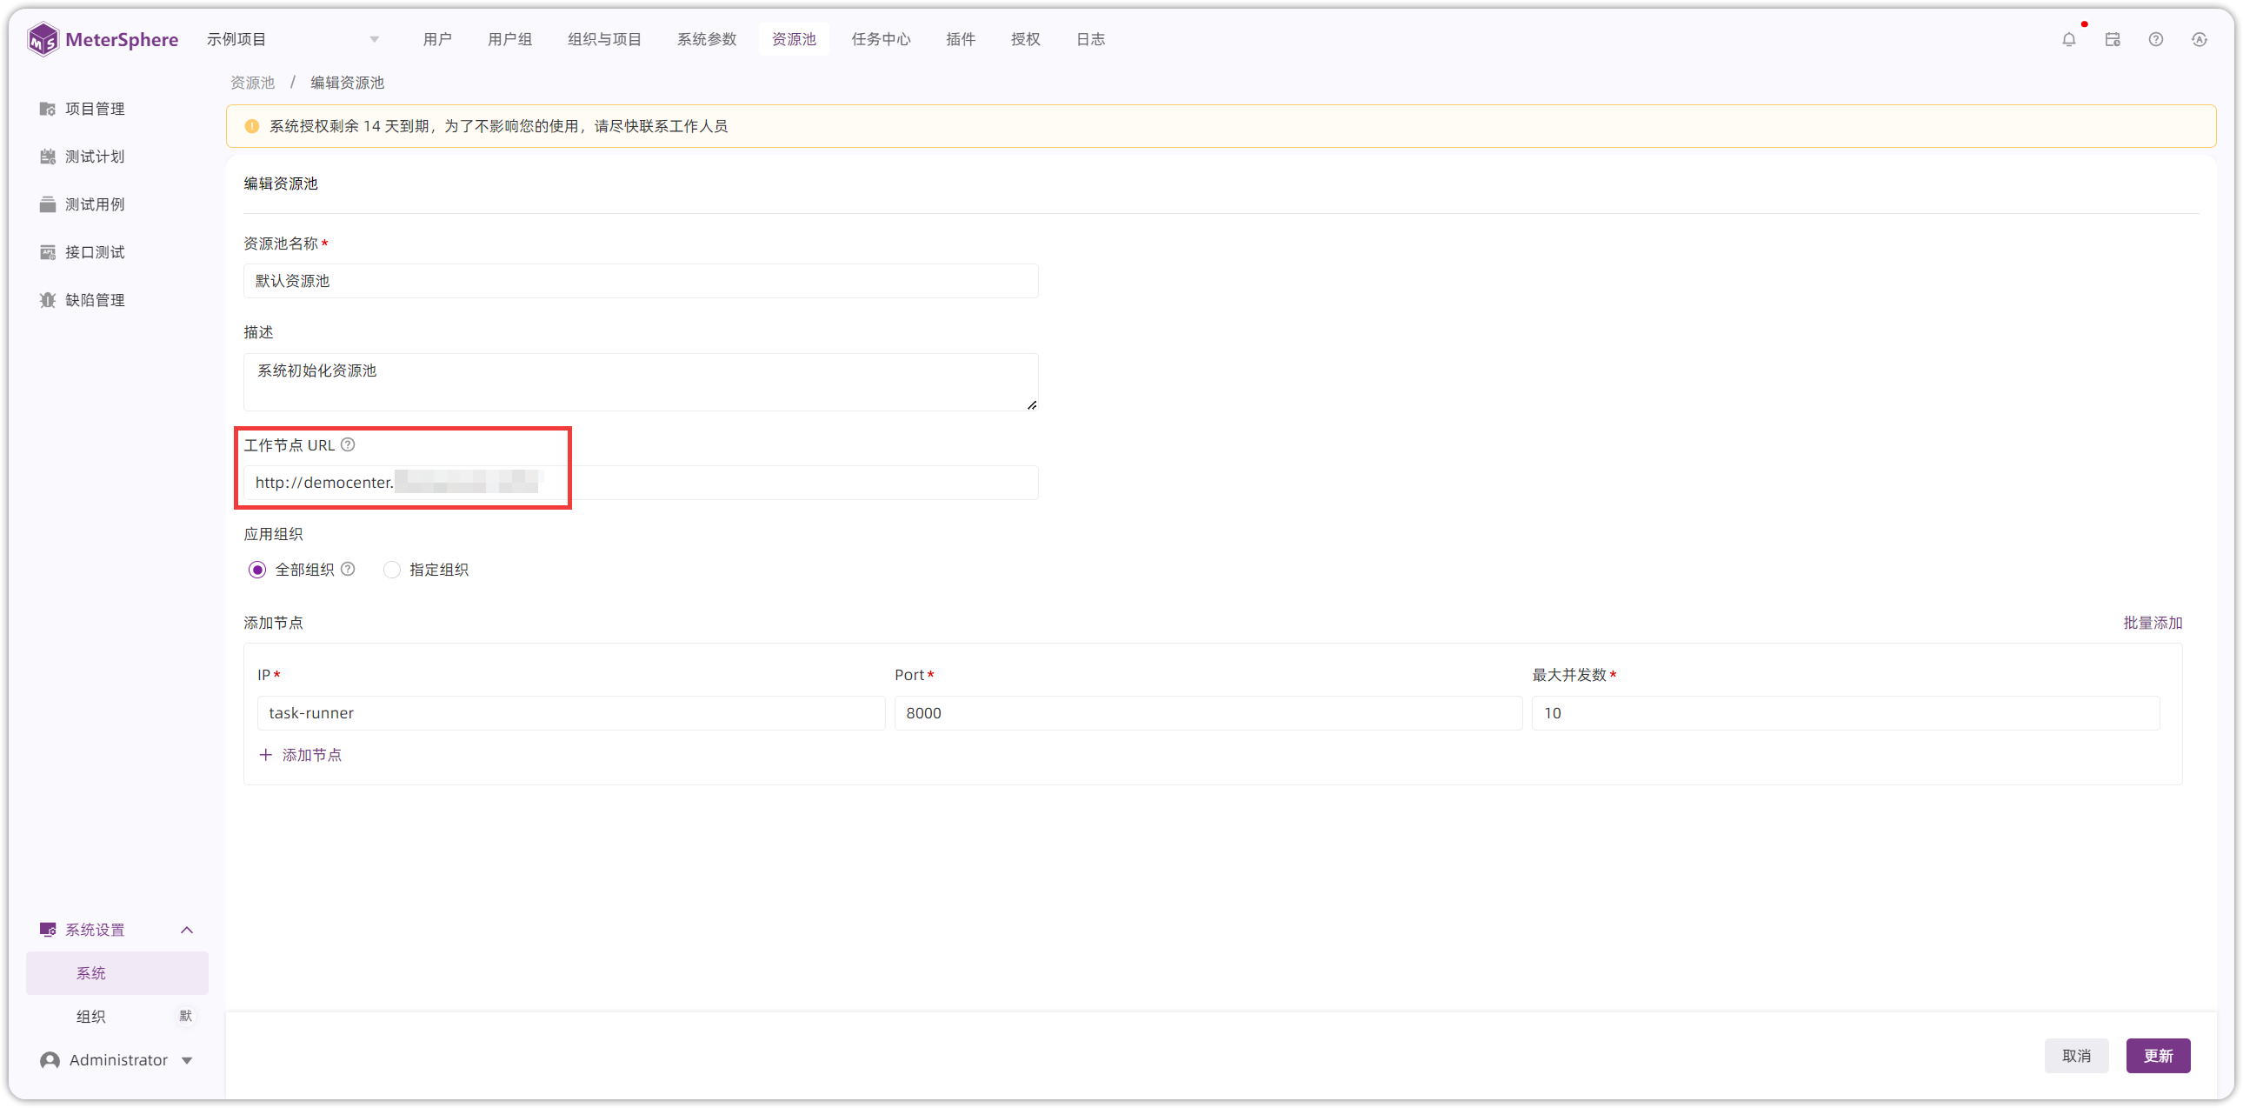Click the 测试计划 sidebar icon

point(48,157)
